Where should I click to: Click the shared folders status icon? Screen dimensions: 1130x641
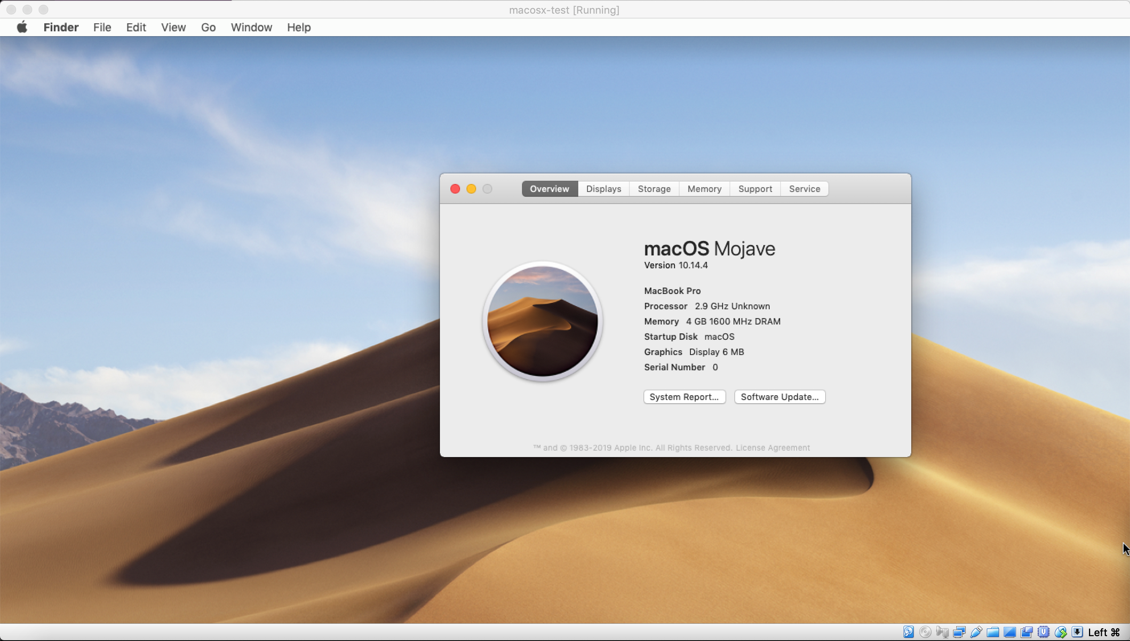[992, 632]
